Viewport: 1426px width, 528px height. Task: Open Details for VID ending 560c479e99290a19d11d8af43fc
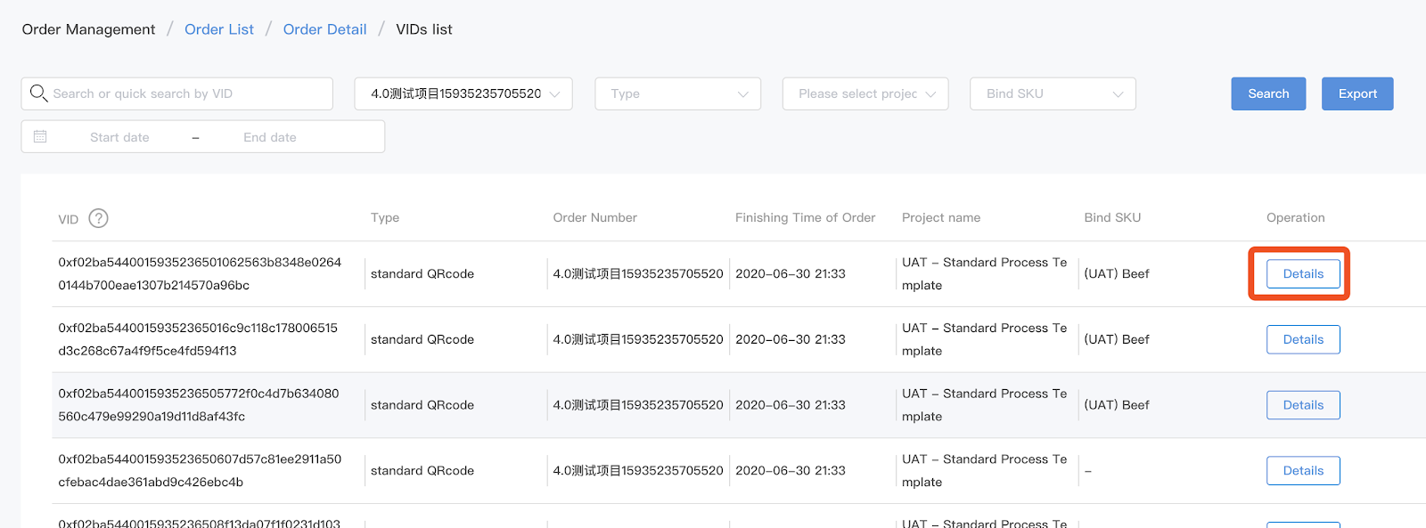[x=1303, y=405]
